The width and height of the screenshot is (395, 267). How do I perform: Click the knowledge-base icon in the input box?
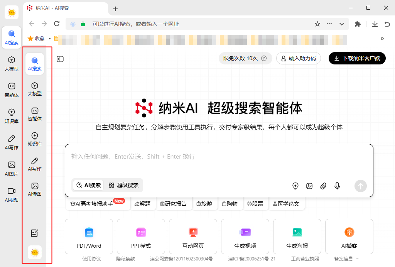point(295,186)
